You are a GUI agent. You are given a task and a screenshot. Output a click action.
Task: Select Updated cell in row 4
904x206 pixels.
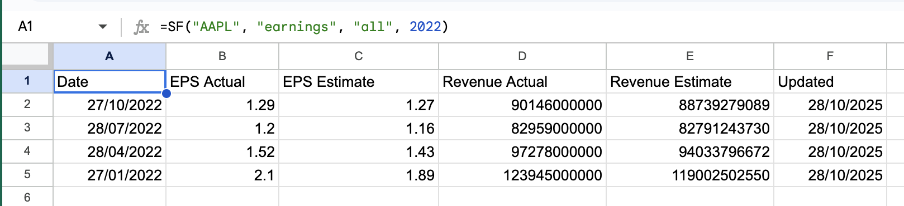[830, 151]
